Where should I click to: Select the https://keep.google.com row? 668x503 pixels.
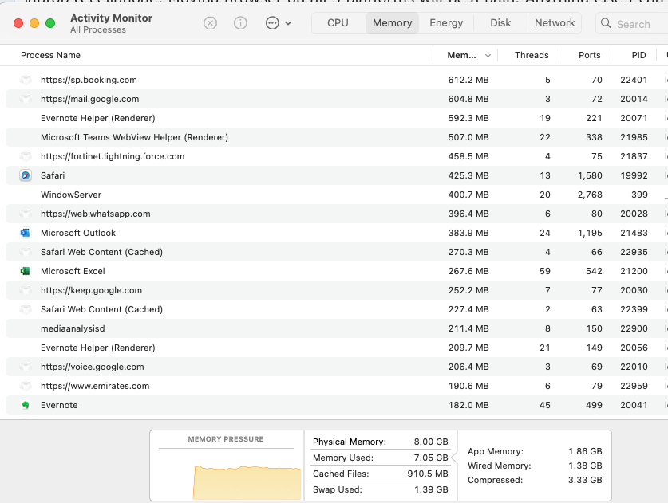coord(337,290)
